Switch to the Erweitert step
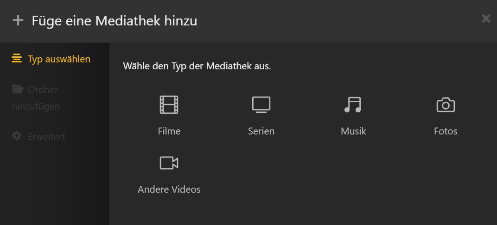497x225 pixels. 38,136
